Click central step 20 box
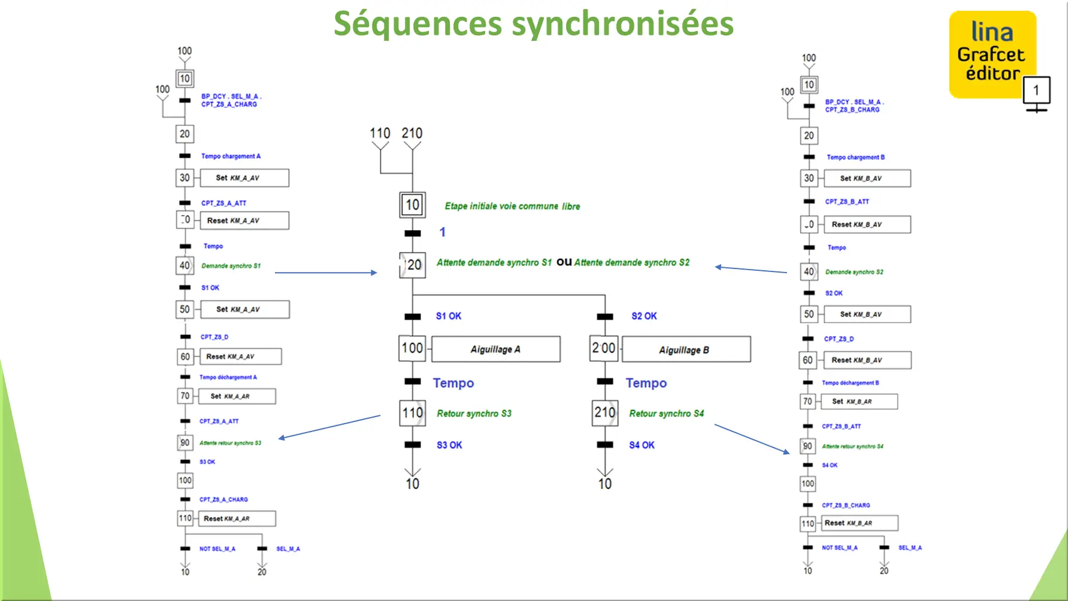 pos(413,265)
